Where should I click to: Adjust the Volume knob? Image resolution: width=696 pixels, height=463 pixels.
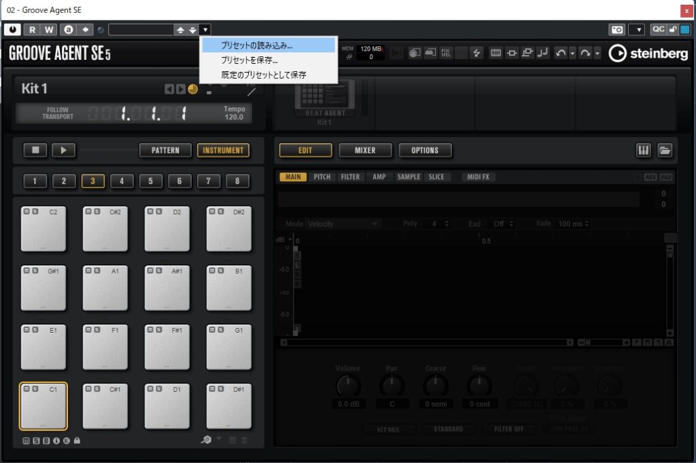pyautogui.click(x=348, y=386)
